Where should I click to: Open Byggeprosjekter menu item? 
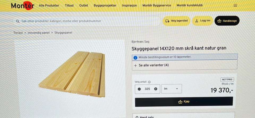[105, 6]
